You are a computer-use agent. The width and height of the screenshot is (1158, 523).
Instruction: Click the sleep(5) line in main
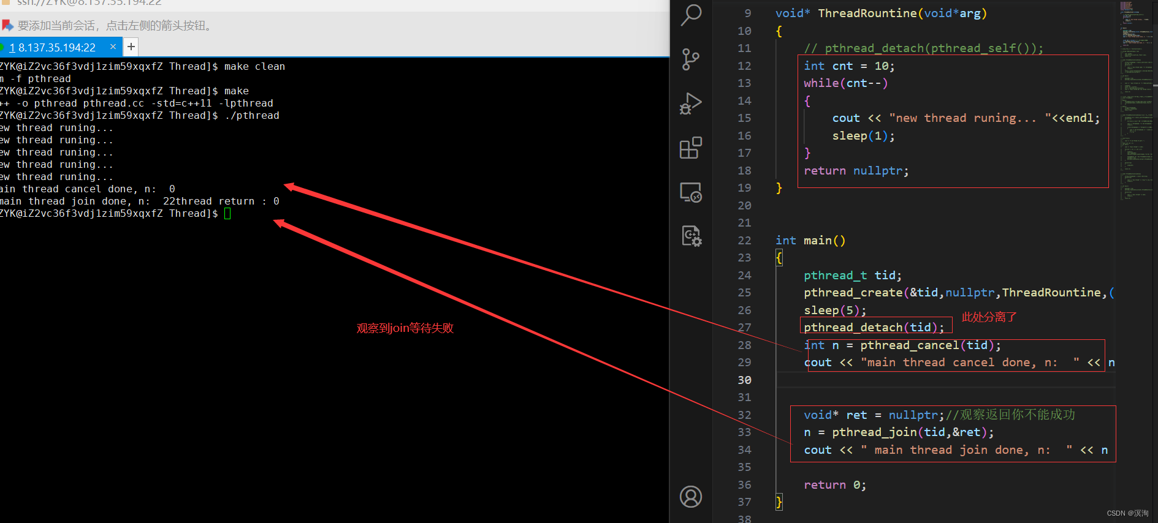(x=834, y=310)
